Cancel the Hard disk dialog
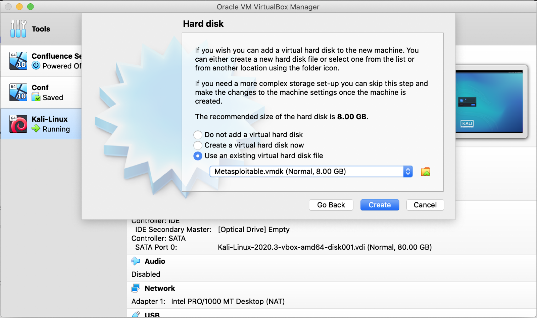Viewport: 537px width, 318px height. 425,205
